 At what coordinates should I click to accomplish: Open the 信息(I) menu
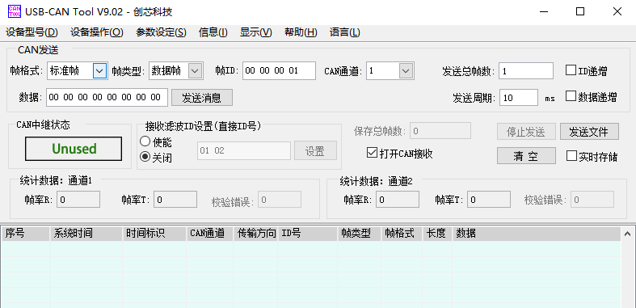(x=213, y=32)
